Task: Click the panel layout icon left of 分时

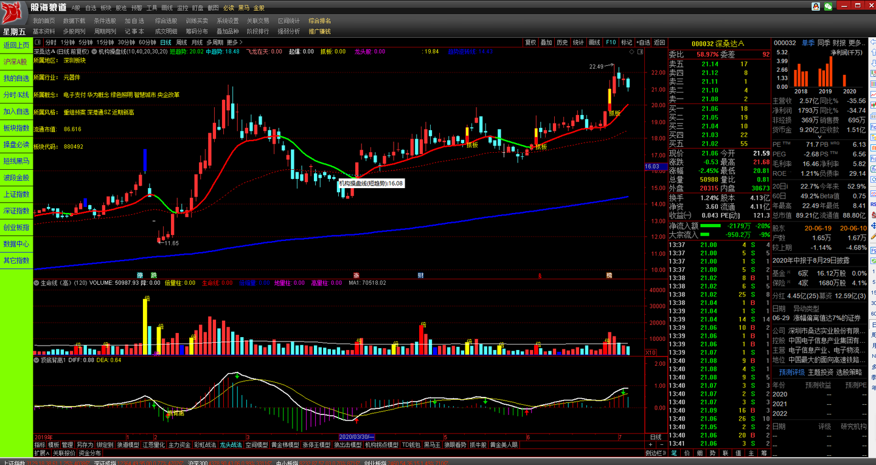Action: pyautogui.click(x=38, y=43)
